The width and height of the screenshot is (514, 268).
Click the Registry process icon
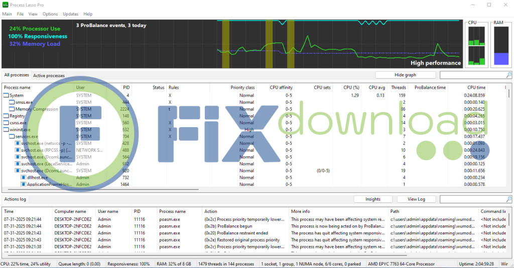click(7, 116)
